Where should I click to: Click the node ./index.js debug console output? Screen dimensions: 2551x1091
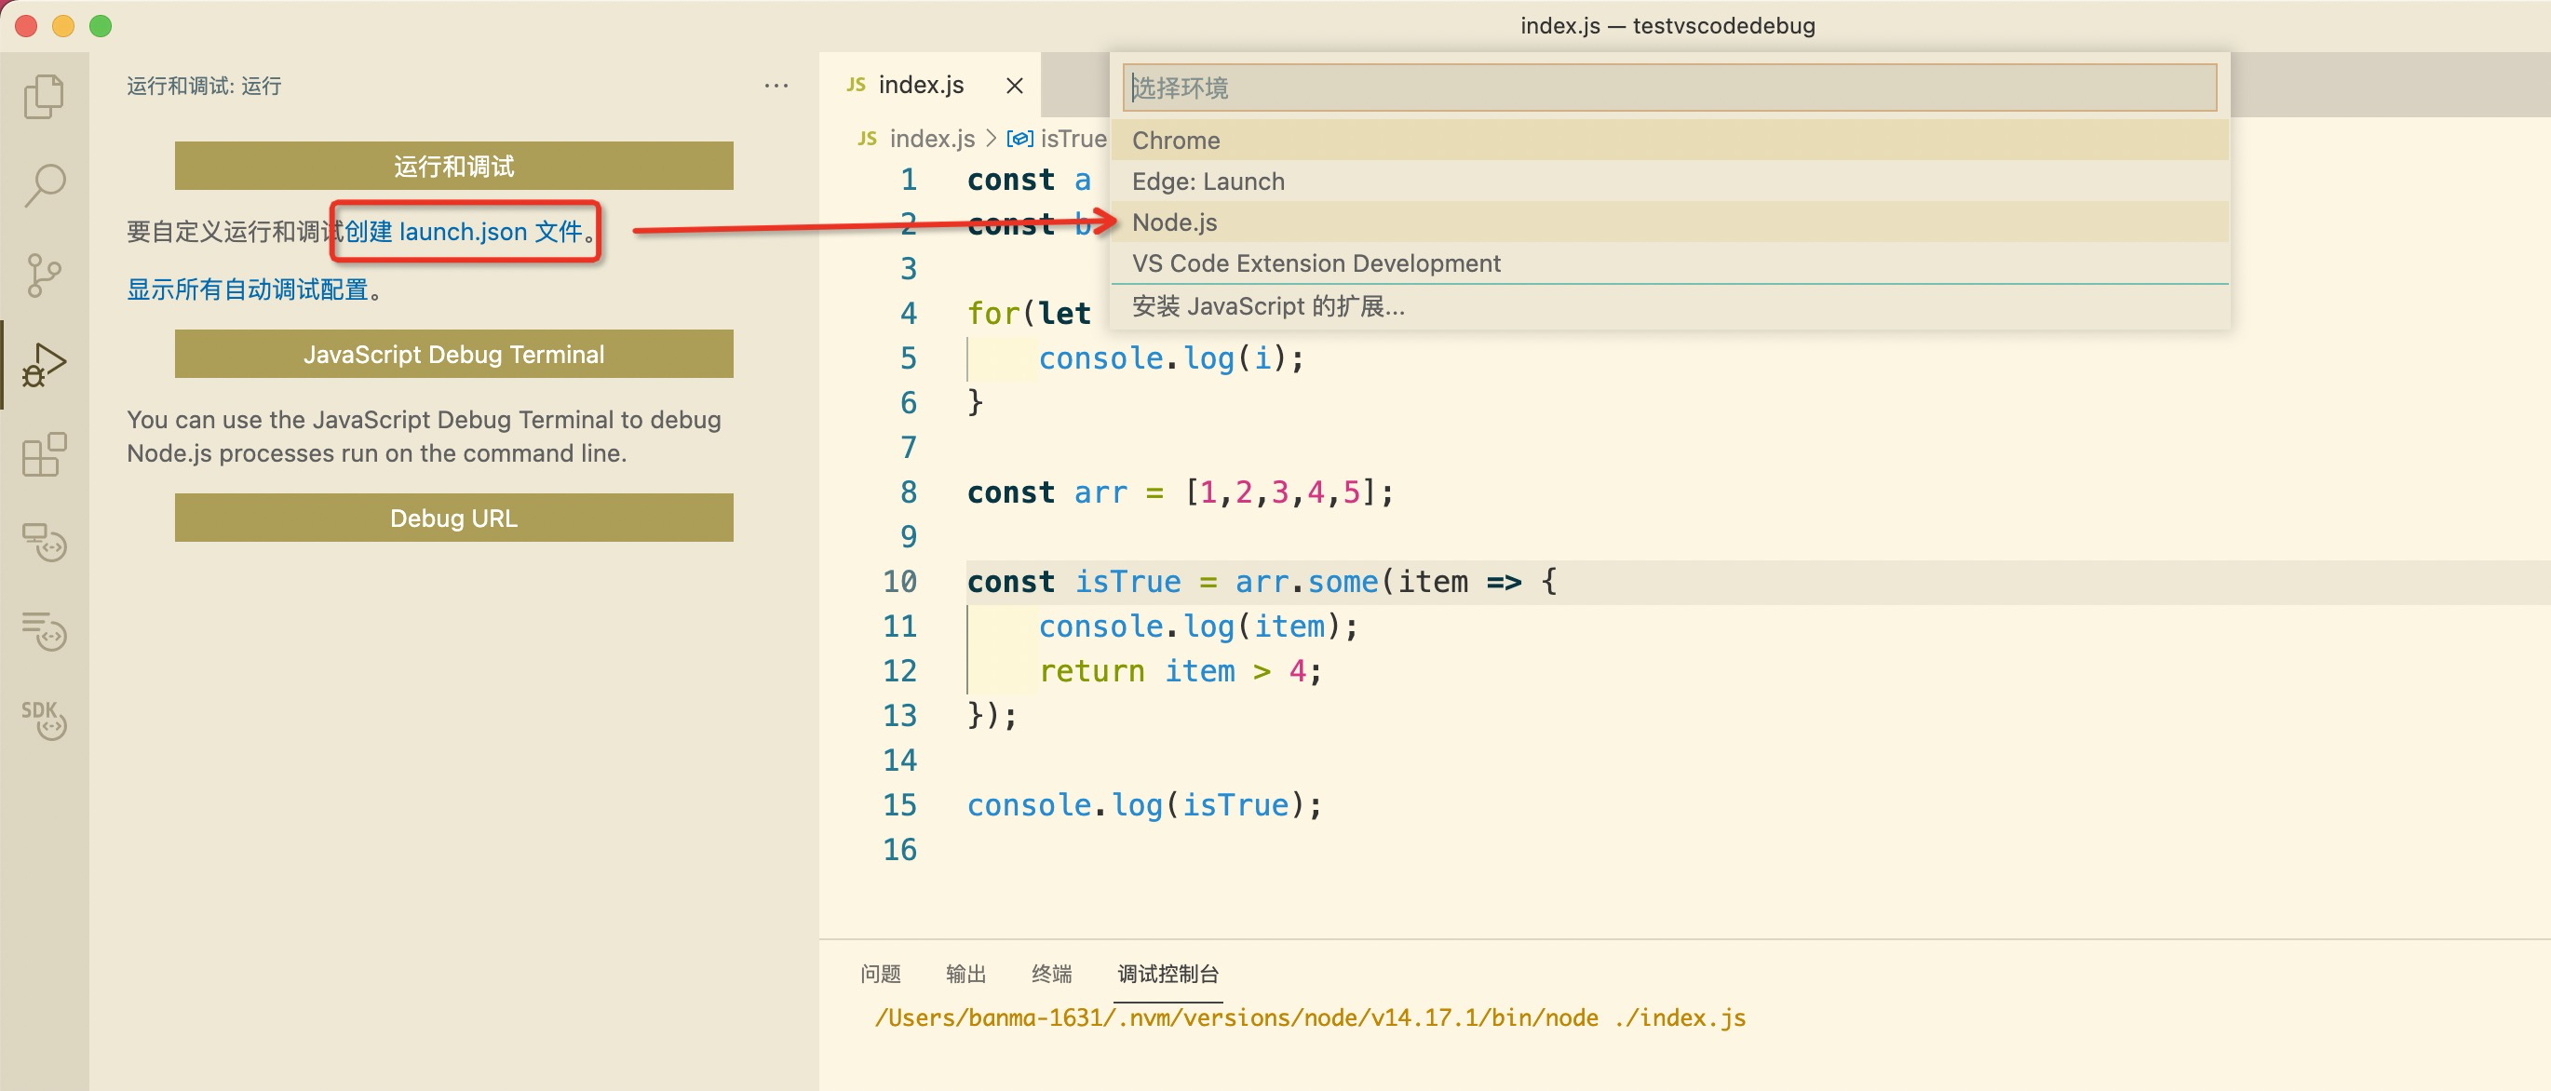coord(1309,1017)
